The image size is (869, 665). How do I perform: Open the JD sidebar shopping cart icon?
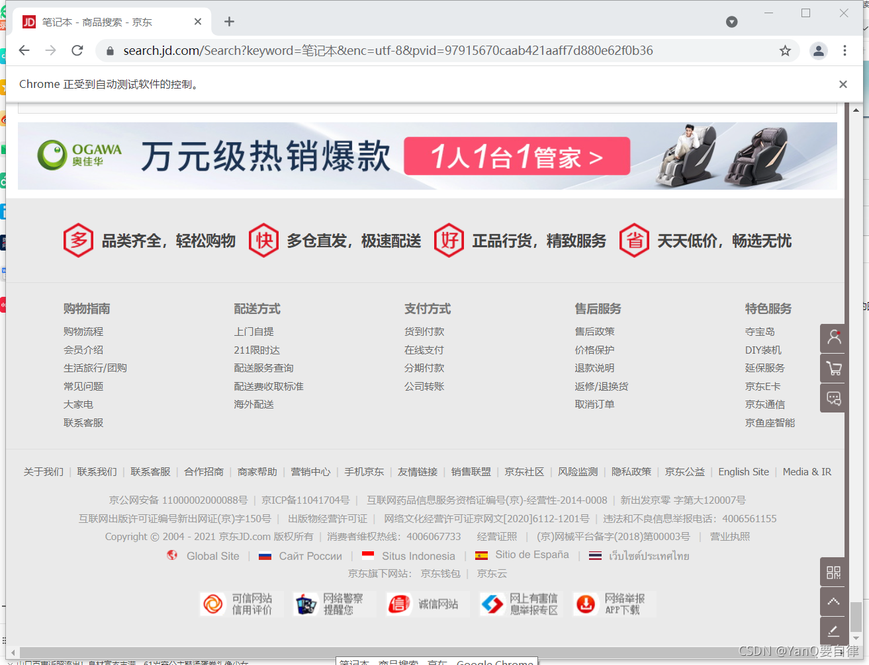834,368
